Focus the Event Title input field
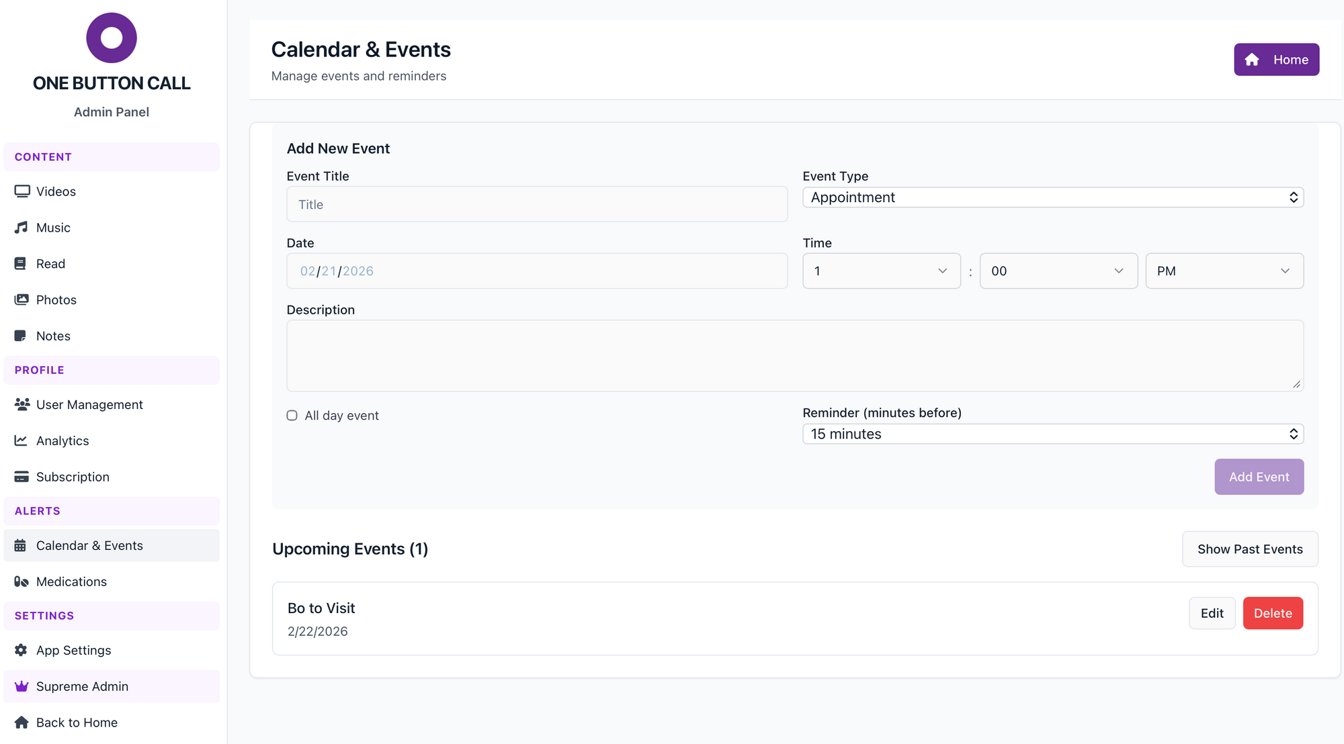Viewport: 1344px width, 744px height. tap(536, 205)
